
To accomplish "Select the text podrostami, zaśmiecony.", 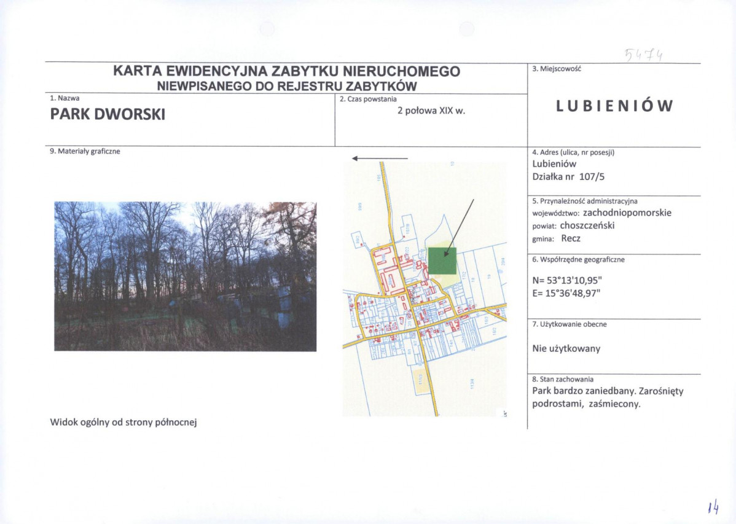I will pyautogui.click(x=586, y=404).
